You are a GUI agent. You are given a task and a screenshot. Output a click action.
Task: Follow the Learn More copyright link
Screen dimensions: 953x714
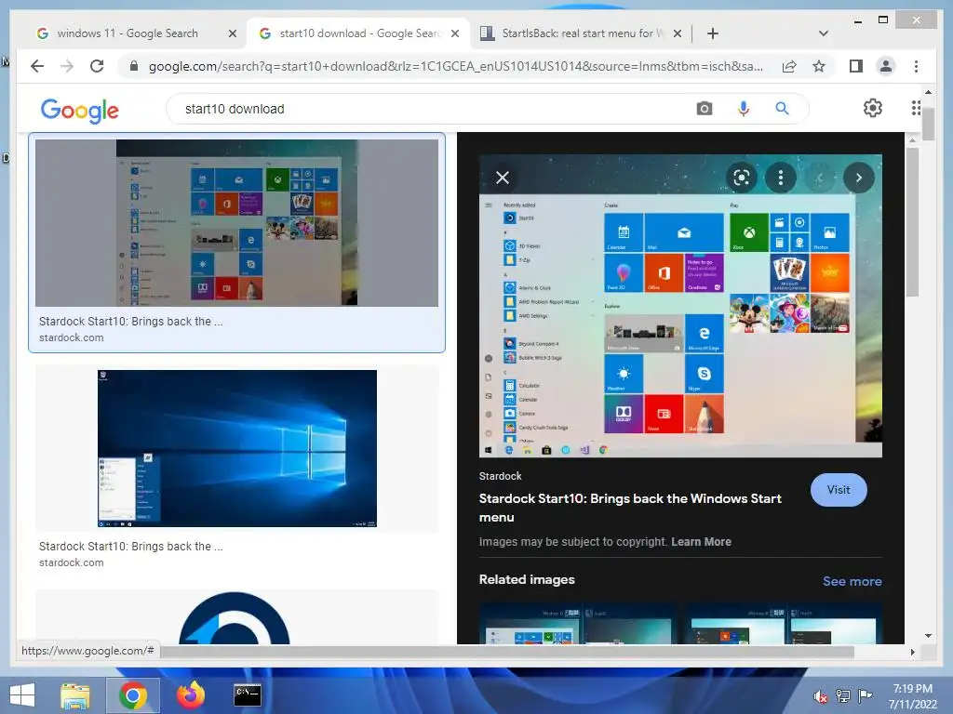(701, 542)
